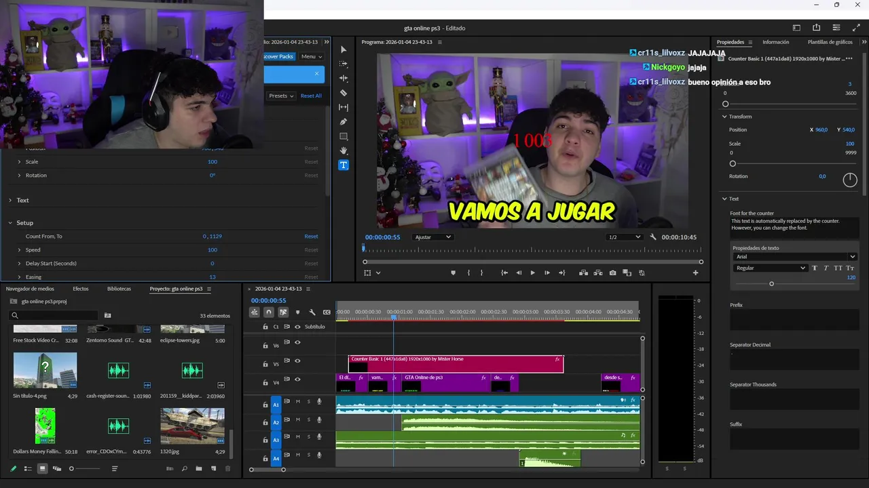Expand the Easing property
Image resolution: width=869 pixels, height=488 pixels.
(19, 277)
